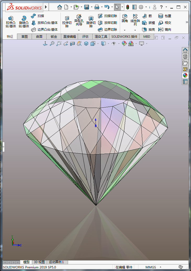Select 旋转凸台/基体 revolve boss tool
The height and width of the screenshot is (271, 191).
pyautogui.click(x=24, y=22)
